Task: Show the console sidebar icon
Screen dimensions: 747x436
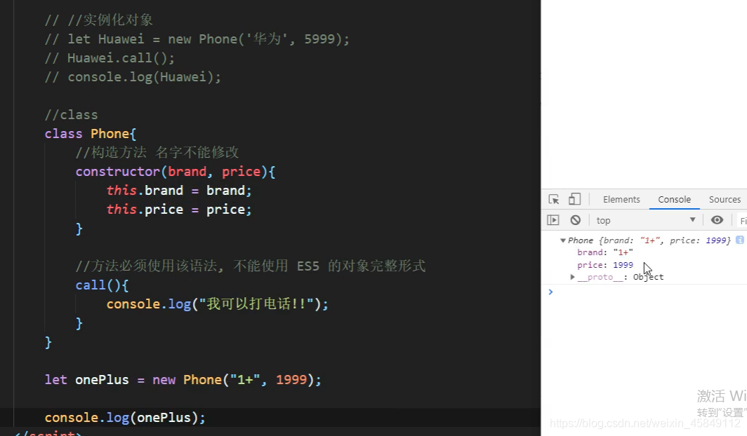Action: point(553,220)
